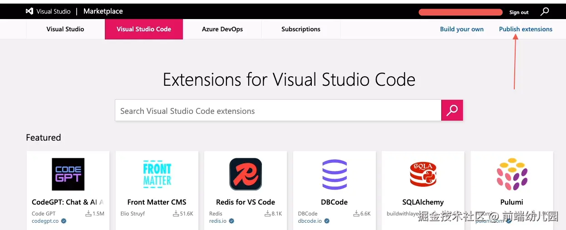The image size is (566, 230).
Task: Click the Code GPT publisher name
Action: 44,214
